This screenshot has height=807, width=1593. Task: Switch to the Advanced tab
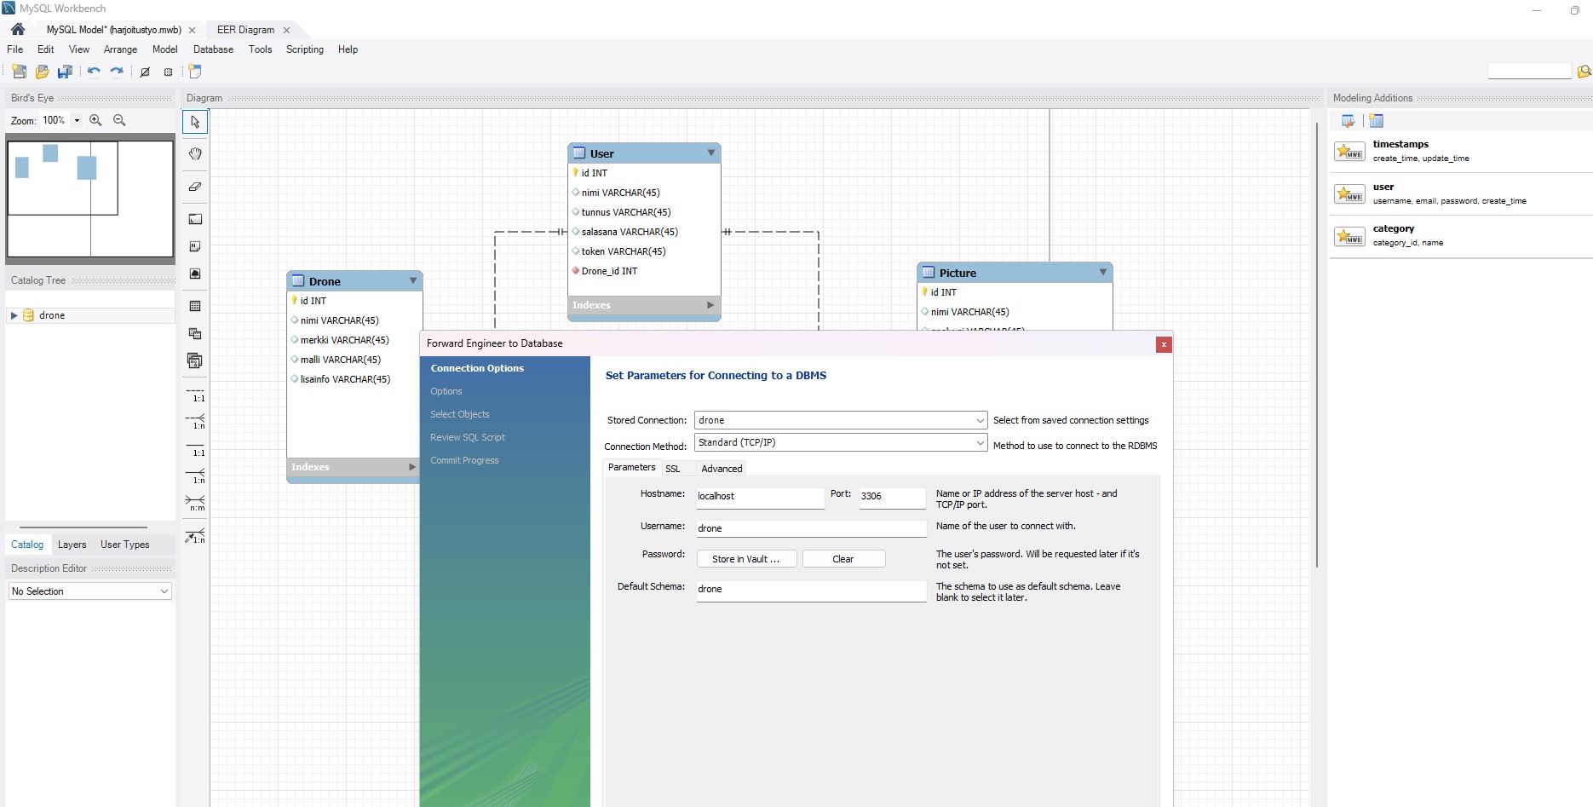tap(722, 469)
